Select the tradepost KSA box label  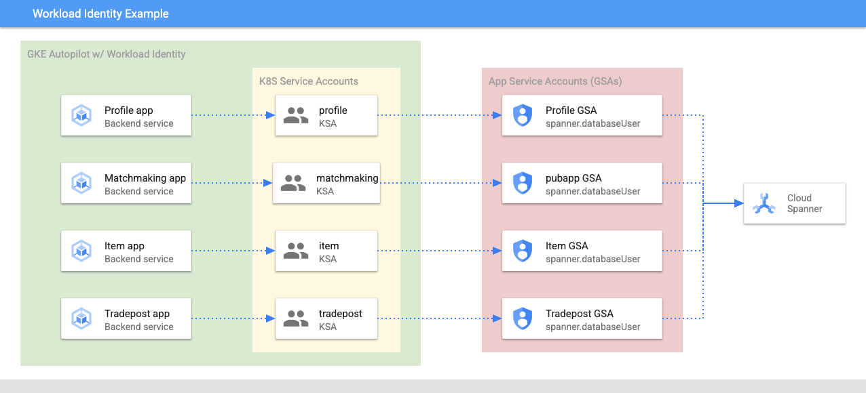point(341,314)
